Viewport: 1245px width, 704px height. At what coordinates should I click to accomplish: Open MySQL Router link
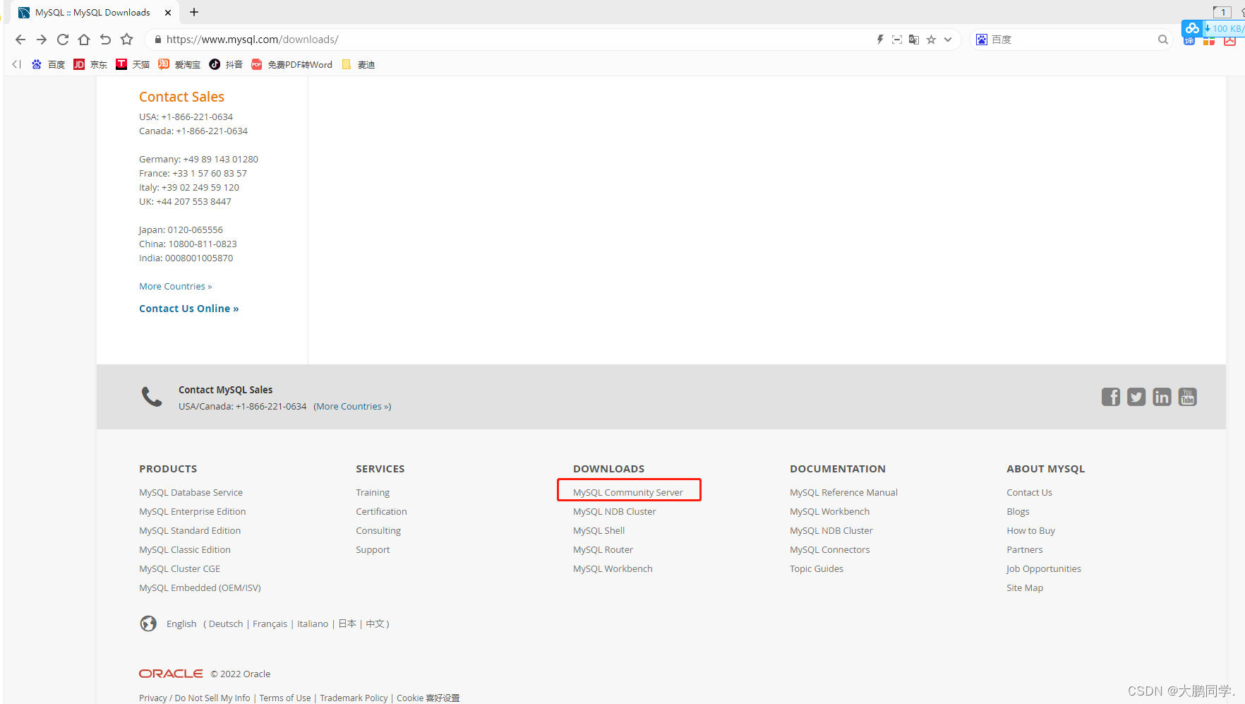coord(603,549)
